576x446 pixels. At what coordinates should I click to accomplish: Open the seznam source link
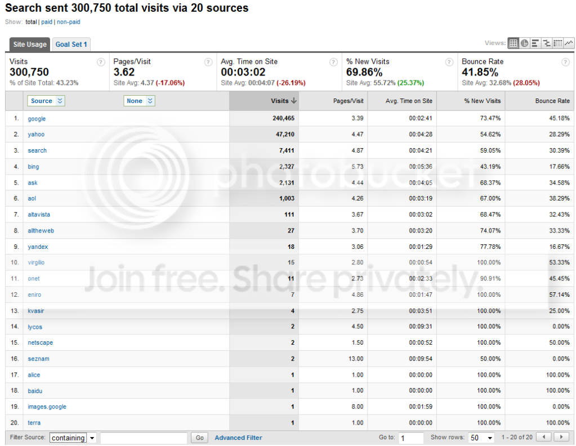coord(39,359)
